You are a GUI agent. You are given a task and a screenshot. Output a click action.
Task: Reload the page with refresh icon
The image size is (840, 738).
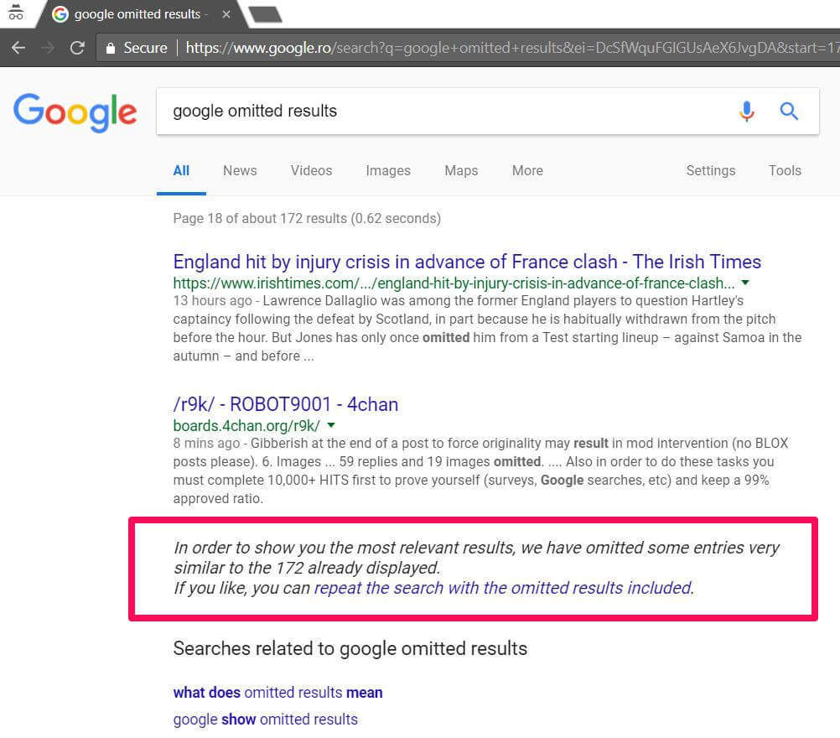pos(77,48)
